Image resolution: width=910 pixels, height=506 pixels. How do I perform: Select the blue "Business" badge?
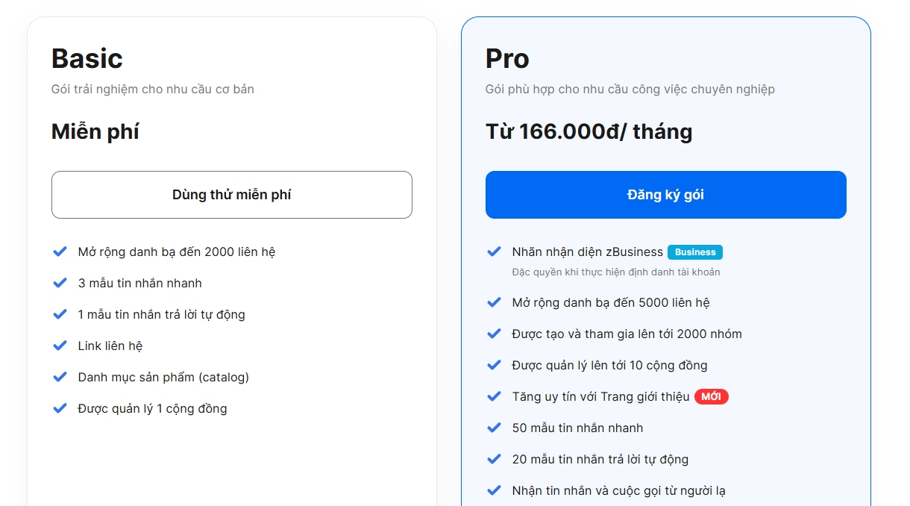[x=695, y=252]
